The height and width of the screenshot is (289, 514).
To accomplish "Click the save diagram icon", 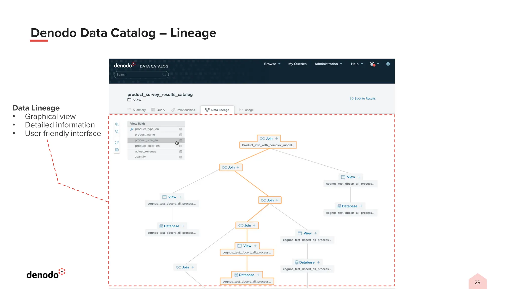I will (117, 150).
